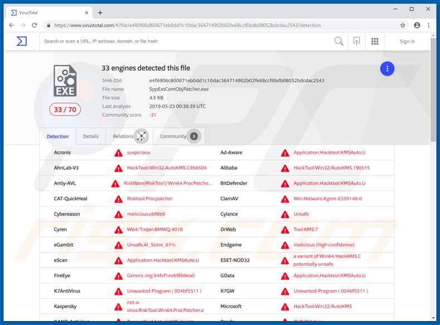Screen dimensions: 440x325
Task: Click the browser forward arrow
Action: (23, 25)
